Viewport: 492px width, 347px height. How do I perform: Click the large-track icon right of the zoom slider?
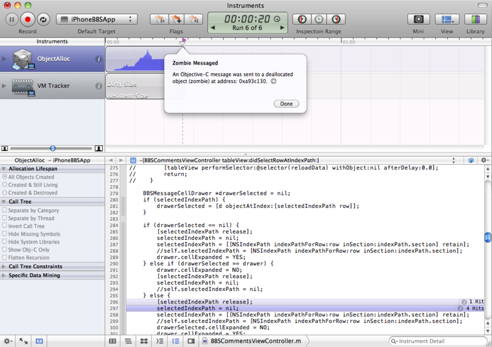pyautogui.click(x=98, y=148)
